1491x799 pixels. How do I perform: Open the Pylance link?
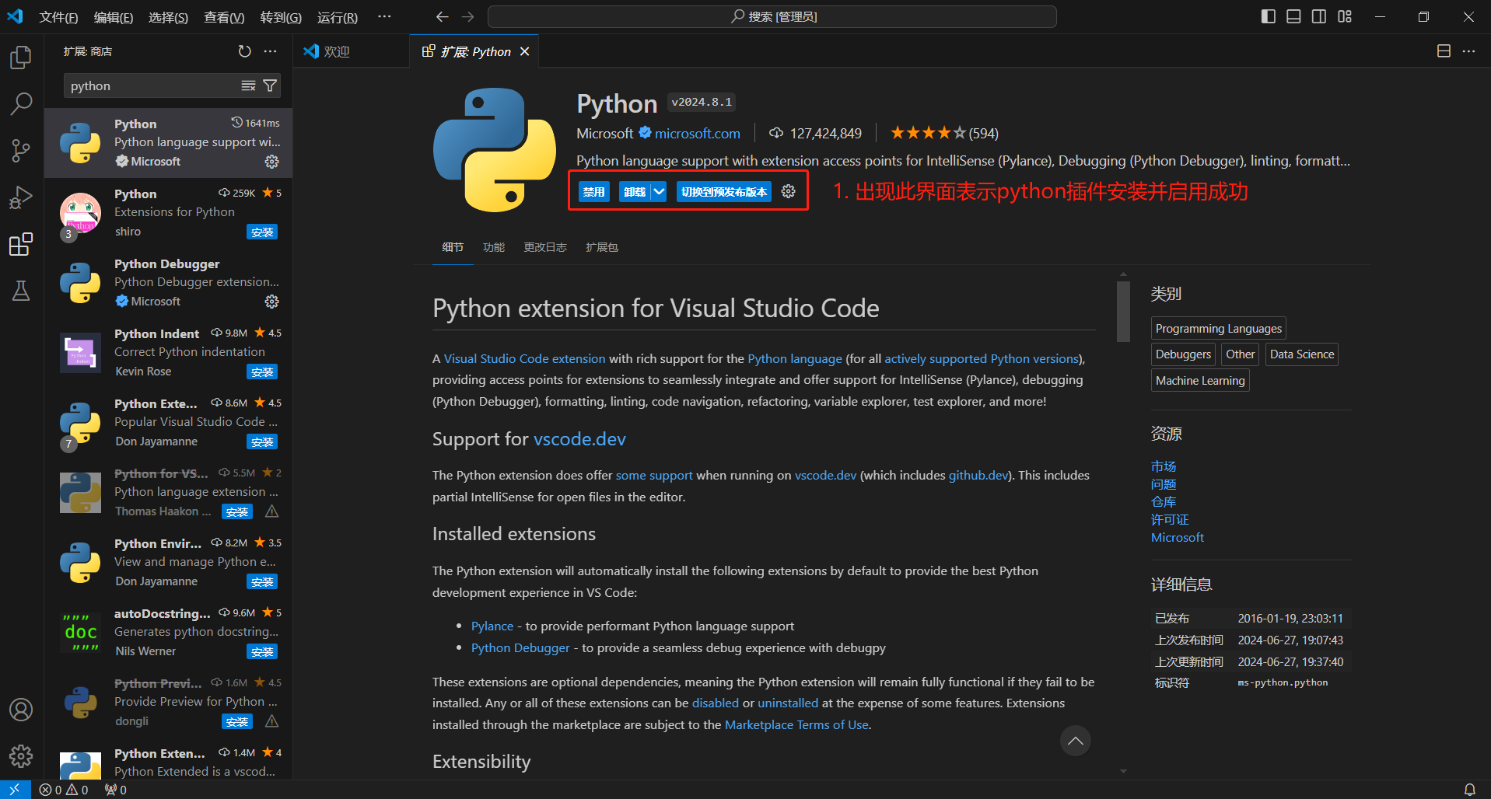tap(492, 626)
